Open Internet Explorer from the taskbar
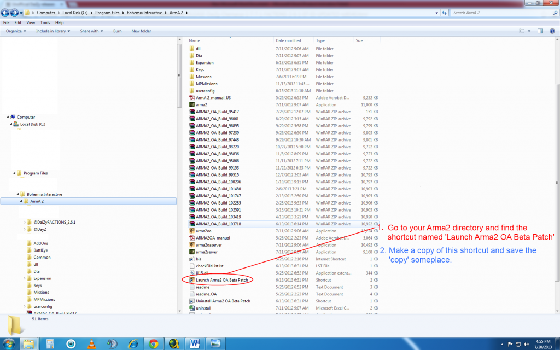The width and height of the screenshot is (560, 350). tap(132, 345)
